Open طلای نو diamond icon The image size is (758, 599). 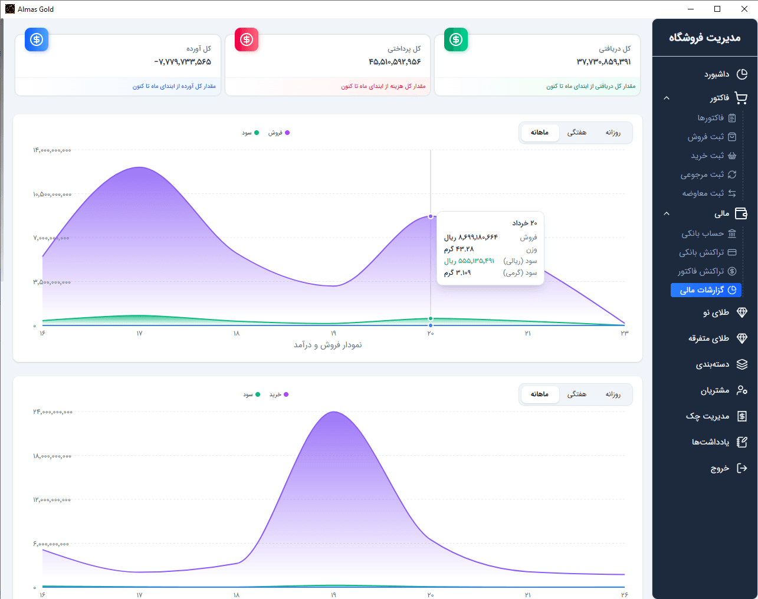(742, 312)
